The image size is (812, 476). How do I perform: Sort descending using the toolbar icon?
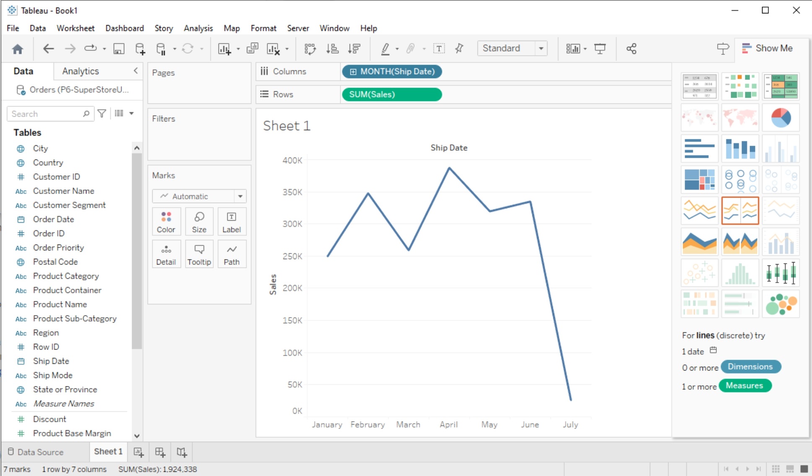354,49
